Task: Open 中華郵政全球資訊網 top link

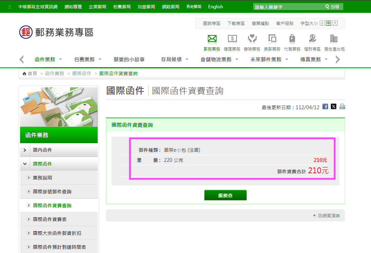Action: pyautogui.click(x=38, y=7)
